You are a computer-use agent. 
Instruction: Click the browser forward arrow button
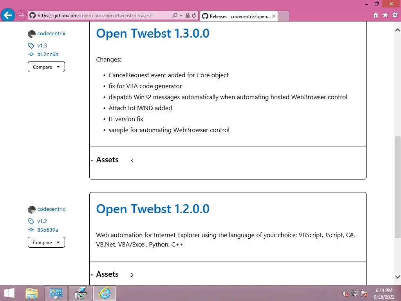(22, 15)
